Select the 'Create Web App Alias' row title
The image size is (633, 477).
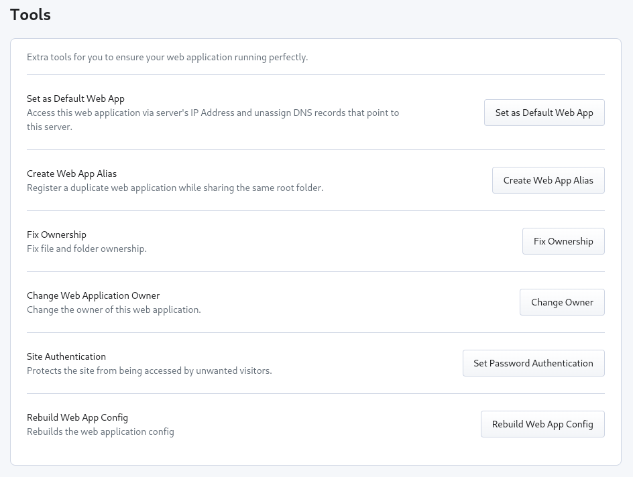click(72, 174)
